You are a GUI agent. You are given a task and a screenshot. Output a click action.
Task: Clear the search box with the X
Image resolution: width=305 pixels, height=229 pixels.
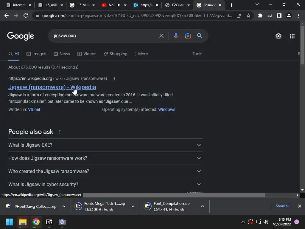[161, 36]
